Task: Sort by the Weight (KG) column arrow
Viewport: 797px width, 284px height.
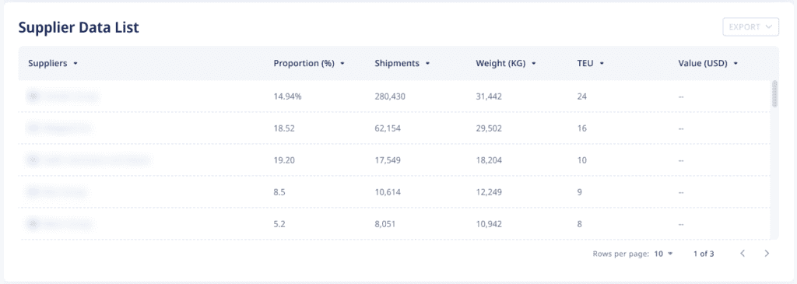Action: (x=534, y=64)
